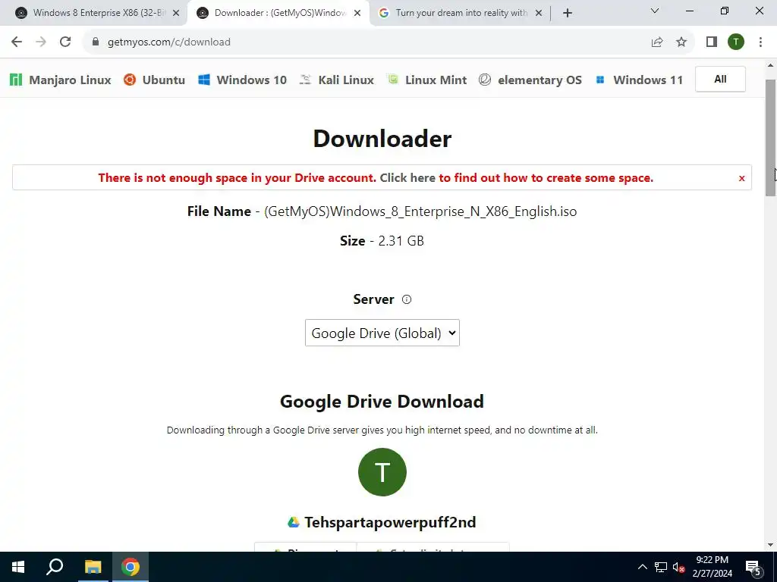Click the page vertical scrollbar thumb
This screenshot has width=777, height=582.
[x=770, y=138]
